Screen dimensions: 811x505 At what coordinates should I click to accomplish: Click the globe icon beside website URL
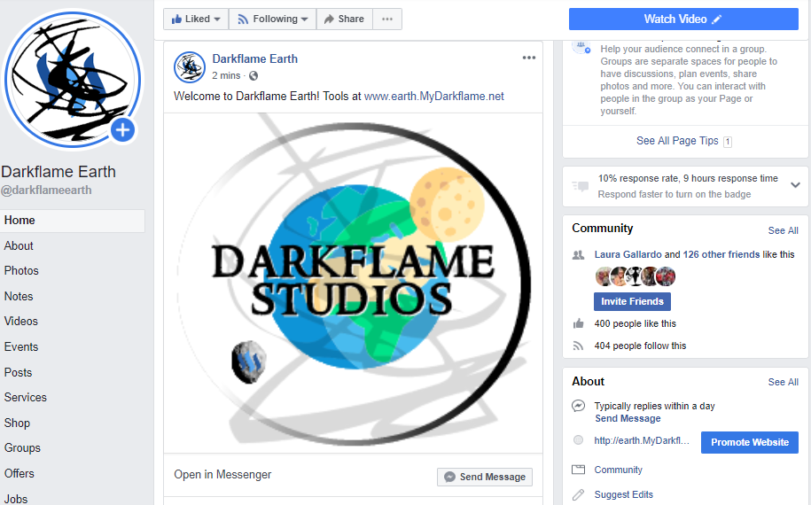pyautogui.click(x=578, y=440)
